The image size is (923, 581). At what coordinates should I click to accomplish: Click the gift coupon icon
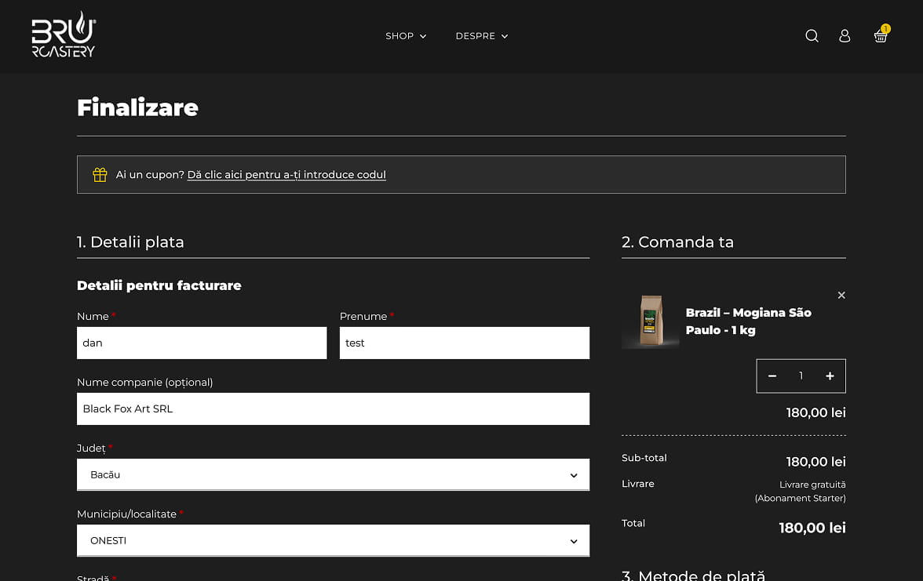click(100, 175)
